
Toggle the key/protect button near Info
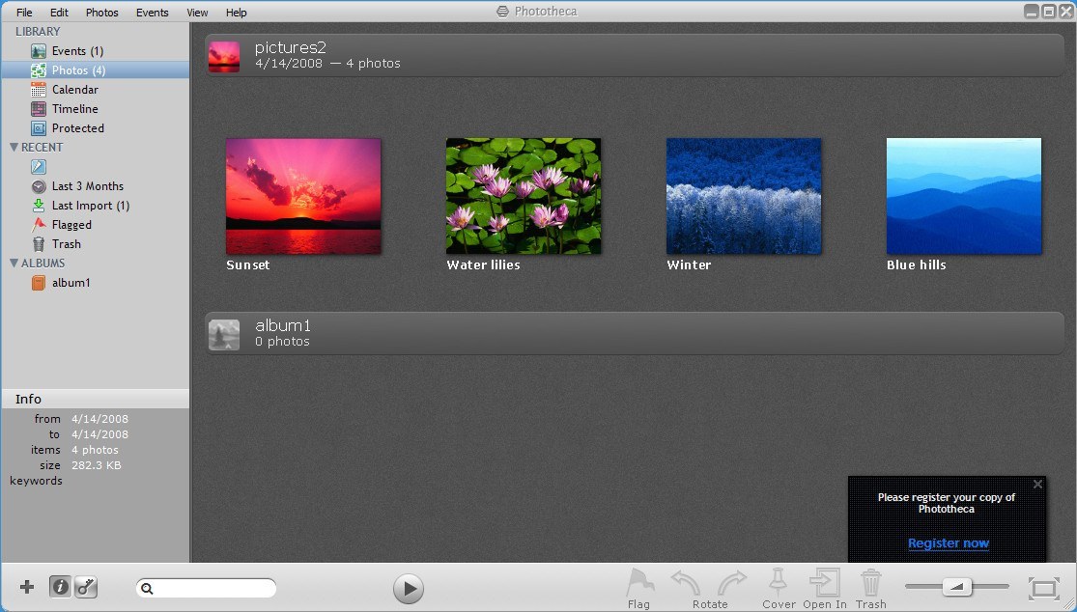pyautogui.click(x=86, y=586)
